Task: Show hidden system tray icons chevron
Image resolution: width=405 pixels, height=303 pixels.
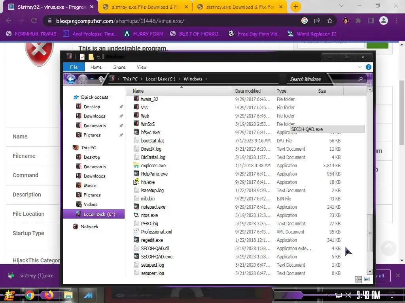Action: 329,295
